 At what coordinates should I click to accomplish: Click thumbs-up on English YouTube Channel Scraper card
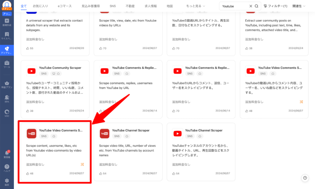click(x=101, y=173)
